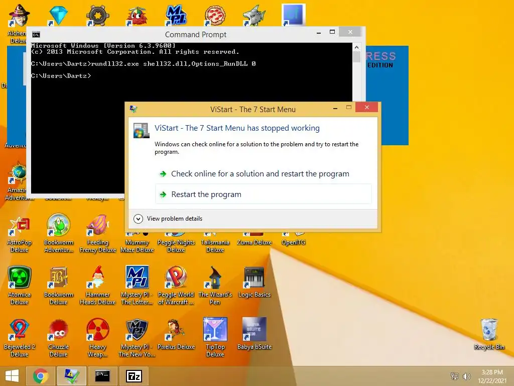Open the volume speaker tray icon
Image resolution: width=514 pixels, height=386 pixels.
pos(466,376)
